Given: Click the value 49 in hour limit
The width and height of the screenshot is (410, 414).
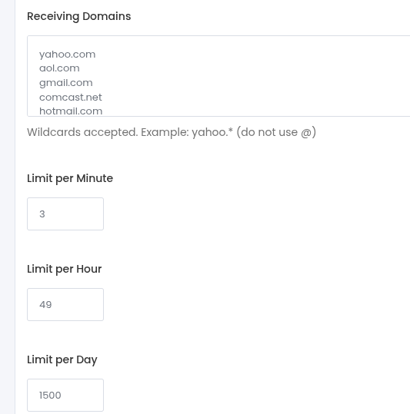Looking at the screenshot, I should click(x=45, y=305).
